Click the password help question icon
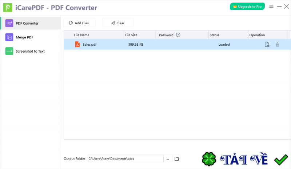 (178, 35)
